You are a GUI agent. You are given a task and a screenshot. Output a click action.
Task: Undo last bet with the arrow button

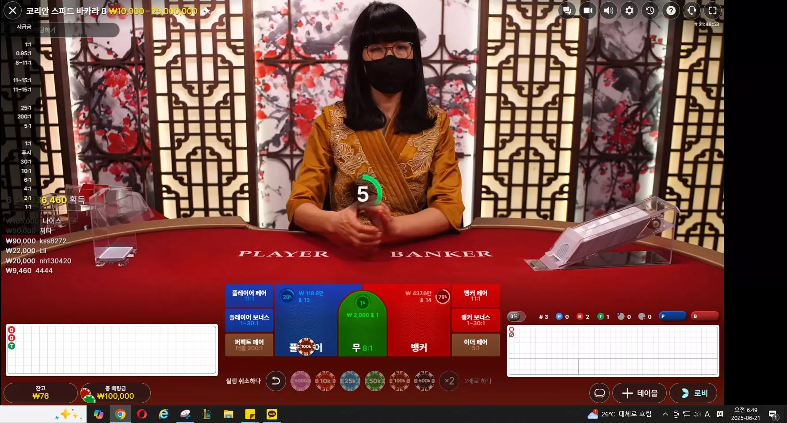click(x=275, y=381)
